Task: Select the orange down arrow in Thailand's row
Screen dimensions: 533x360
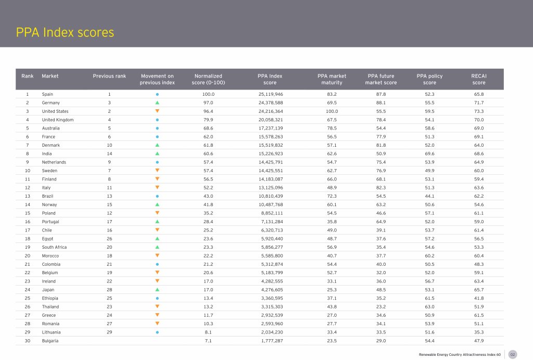Action: (157, 307)
